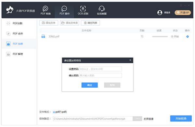Click the 清空列表 button
Screen dimensions: 195x127
coord(90,23)
